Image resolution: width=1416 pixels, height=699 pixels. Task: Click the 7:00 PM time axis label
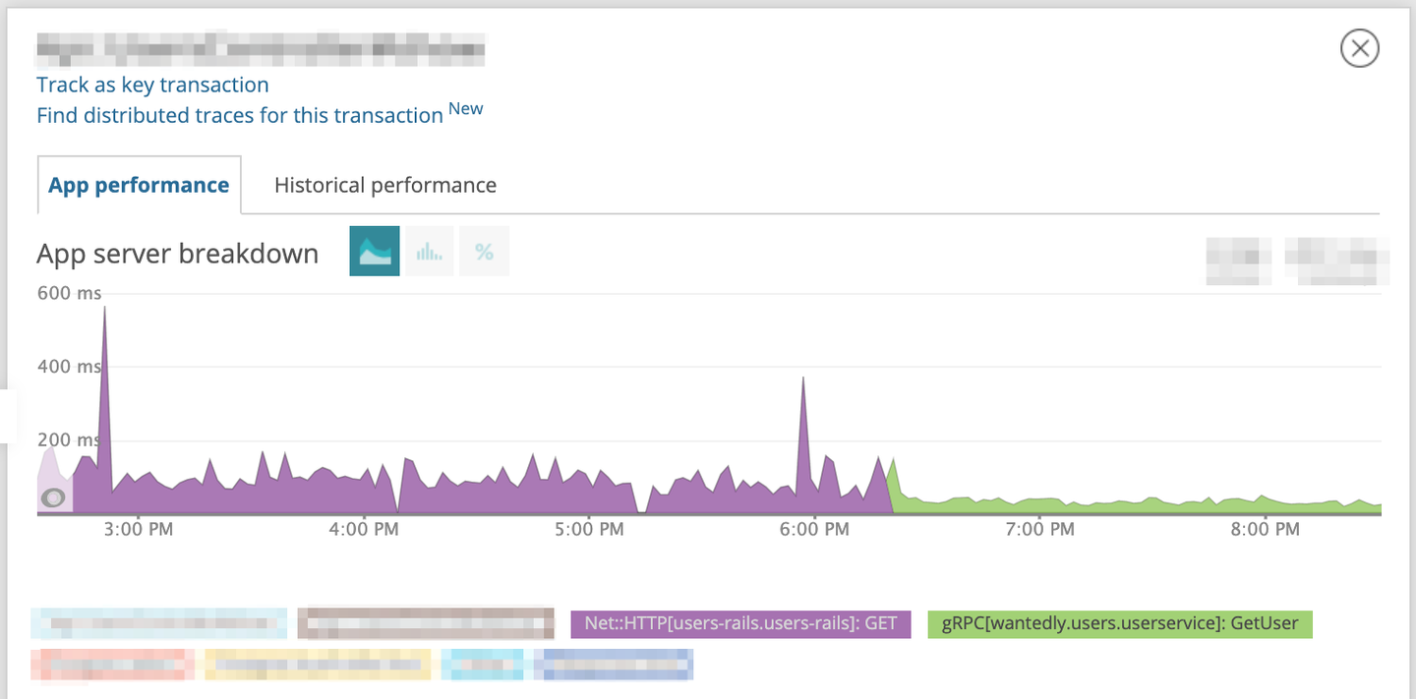coord(1039,529)
